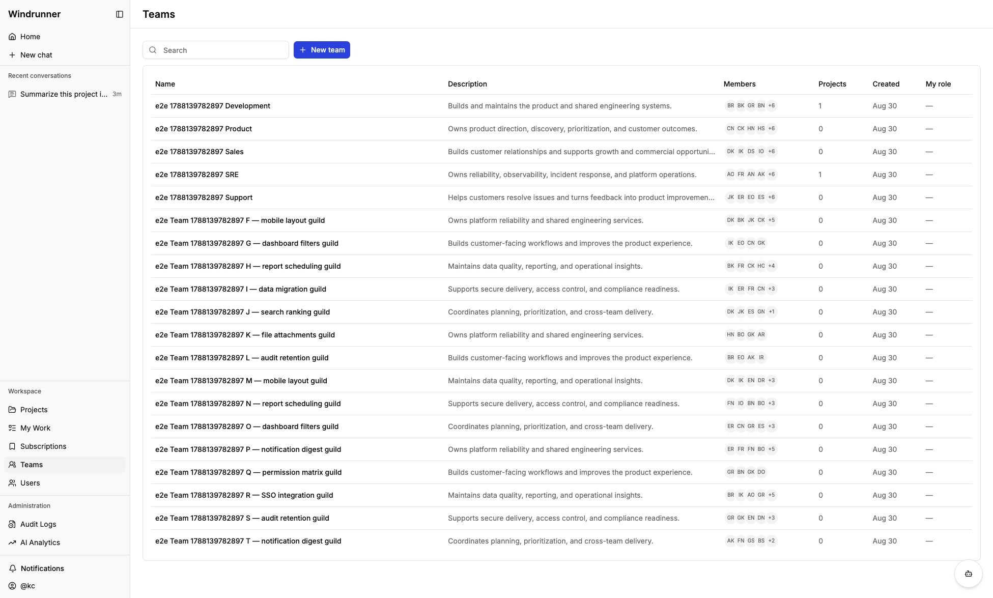Click 'H — report scheduling guild' team name
Viewport: 993px width, 598px height.
pyautogui.click(x=248, y=266)
